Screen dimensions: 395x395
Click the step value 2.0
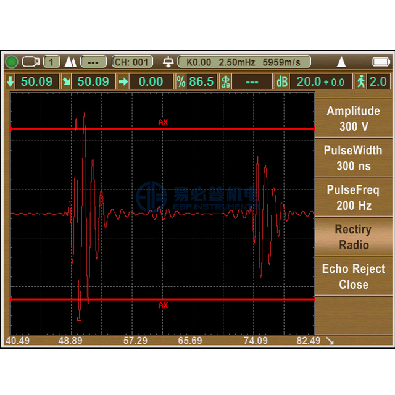378,81
